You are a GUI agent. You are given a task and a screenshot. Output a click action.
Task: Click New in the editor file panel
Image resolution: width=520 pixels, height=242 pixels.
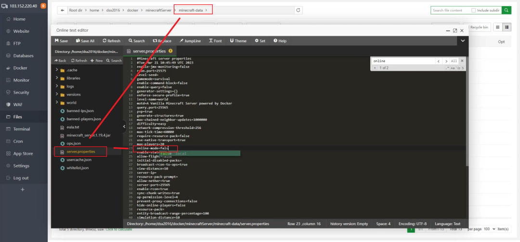coord(96,61)
